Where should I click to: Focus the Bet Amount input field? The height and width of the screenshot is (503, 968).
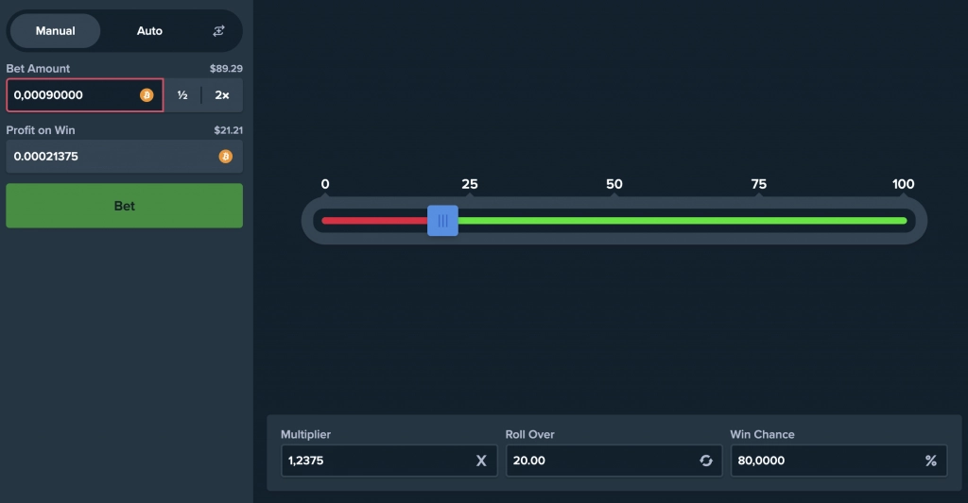pos(84,95)
